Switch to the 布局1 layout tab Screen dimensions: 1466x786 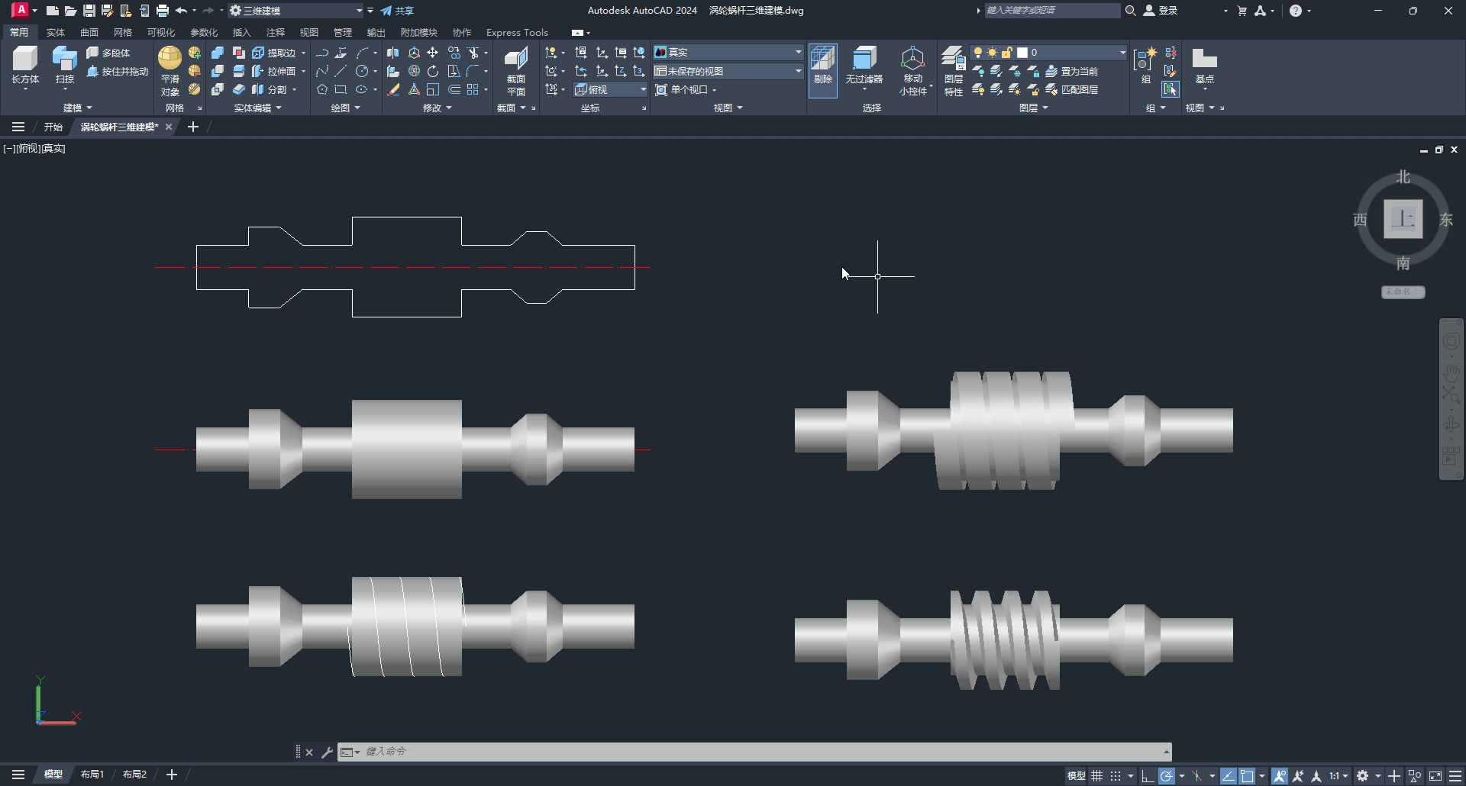tap(92, 775)
